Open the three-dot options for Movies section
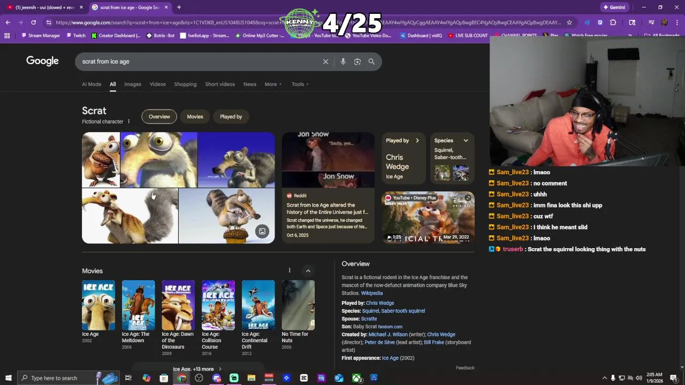The width and height of the screenshot is (685, 385). [x=290, y=271]
